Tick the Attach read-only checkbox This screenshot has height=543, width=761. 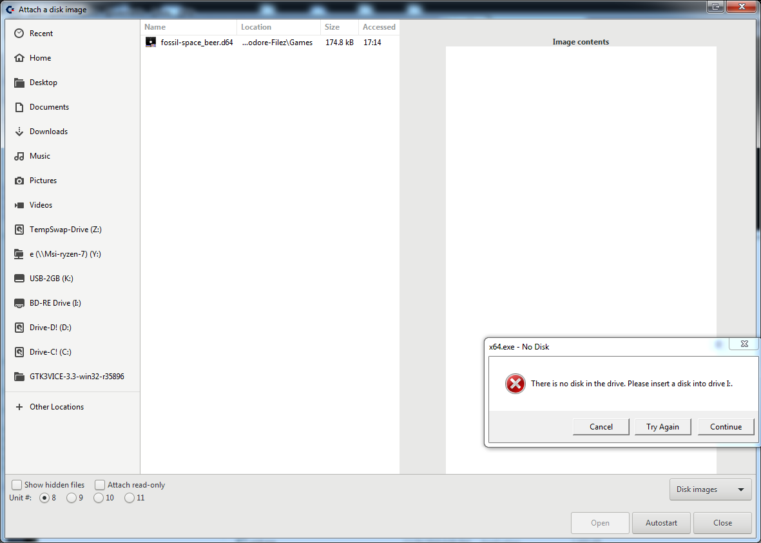pos(100,485)
